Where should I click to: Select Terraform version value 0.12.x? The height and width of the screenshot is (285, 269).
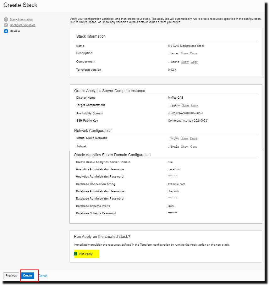(x=172, y=70)
